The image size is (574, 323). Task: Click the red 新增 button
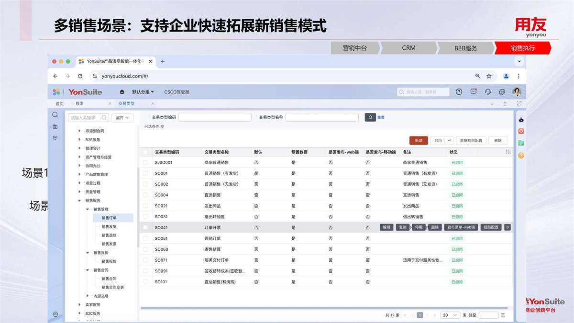(x=419, y=140)
